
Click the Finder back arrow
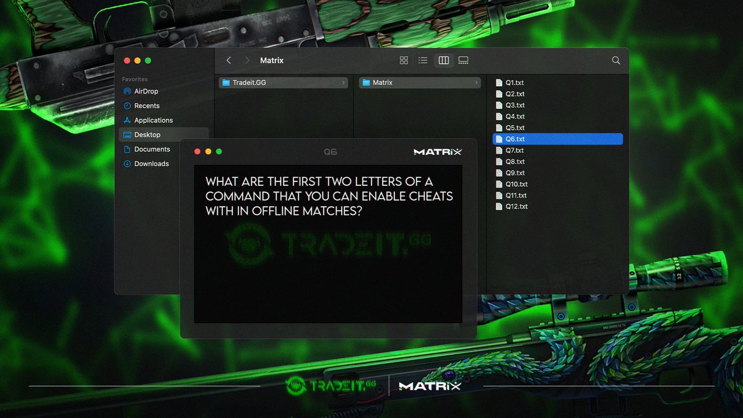[228, 61]
